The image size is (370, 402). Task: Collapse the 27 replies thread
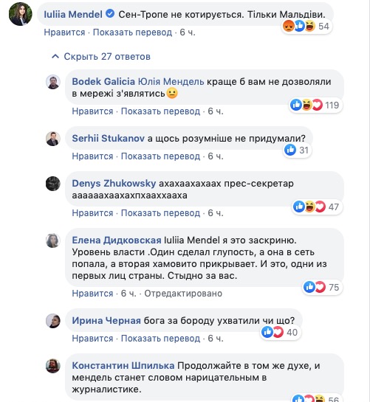(x=101, y=56)
